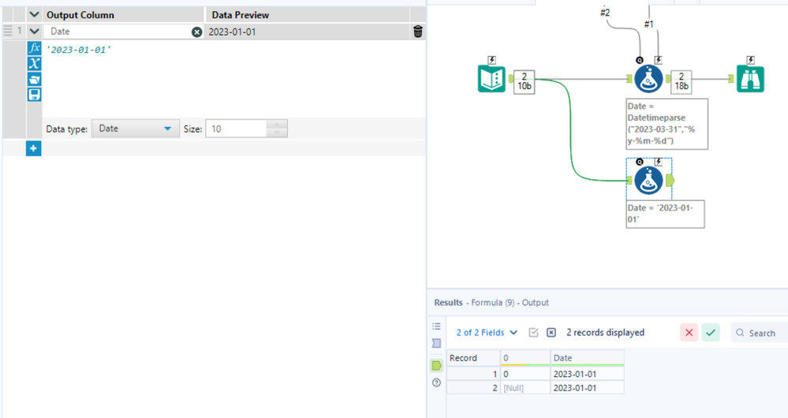Click the clear X box icon in Results toolbar
Screen dimensions: 788x418
[x=551, y=333]
